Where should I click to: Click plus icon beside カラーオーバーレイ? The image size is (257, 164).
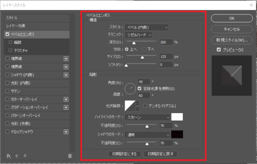tap(66, 99)
